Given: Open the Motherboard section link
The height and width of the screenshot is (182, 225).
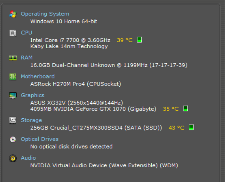Looking at the screenshot, I should tap(38, 76).
